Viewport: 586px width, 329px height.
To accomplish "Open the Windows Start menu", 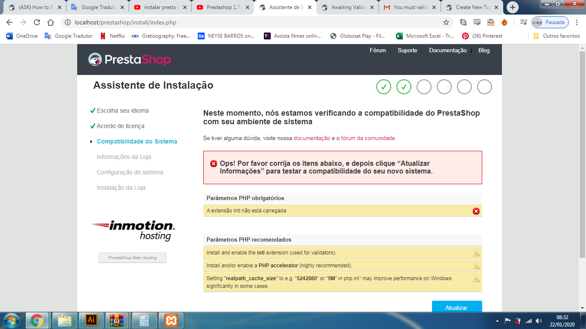I will point(11,320).
